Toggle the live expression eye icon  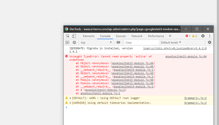pyautogui.click(x=118, y=43)
